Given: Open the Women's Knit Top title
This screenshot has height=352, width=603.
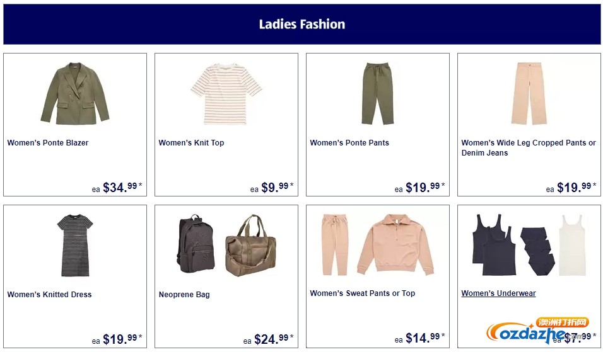Looking at the screenshot, I should click(x=191, y=143).
